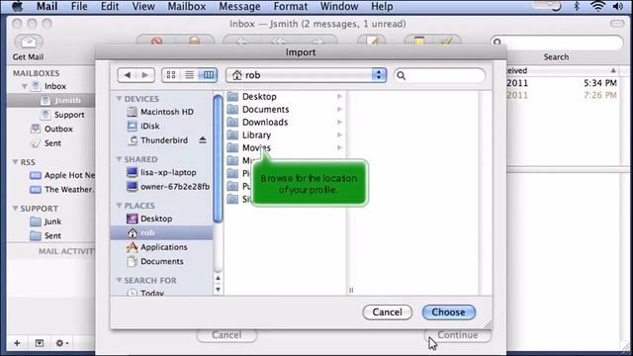Select lisa-xp-laptop shared computer
Screen dimensions: 633x356
pyautogui.click(x=162, y=172)
